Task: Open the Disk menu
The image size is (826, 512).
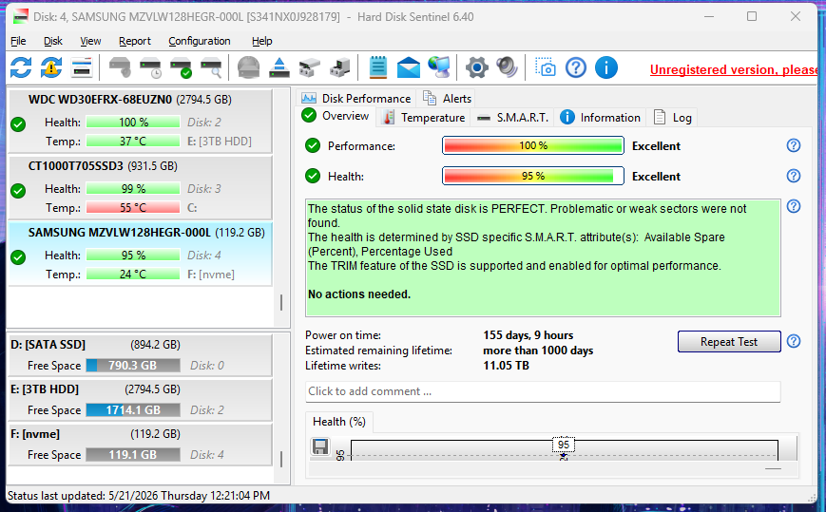Action: click(x=52, y=41)
